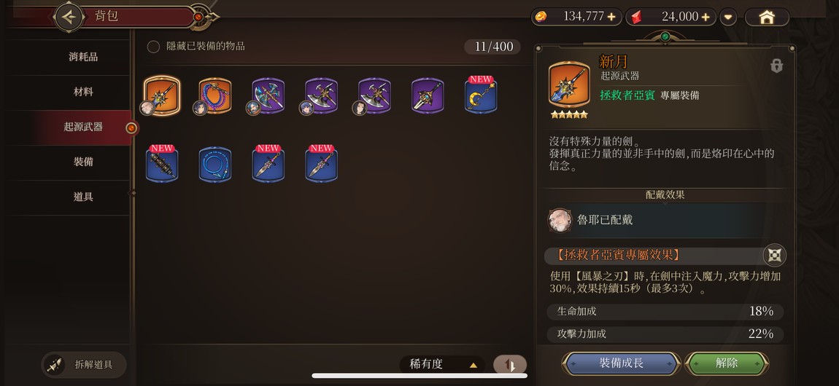The image size is (839, 386).
Task: Toggle the lock icon on 新月 weapon
Action: coord(776,66)
